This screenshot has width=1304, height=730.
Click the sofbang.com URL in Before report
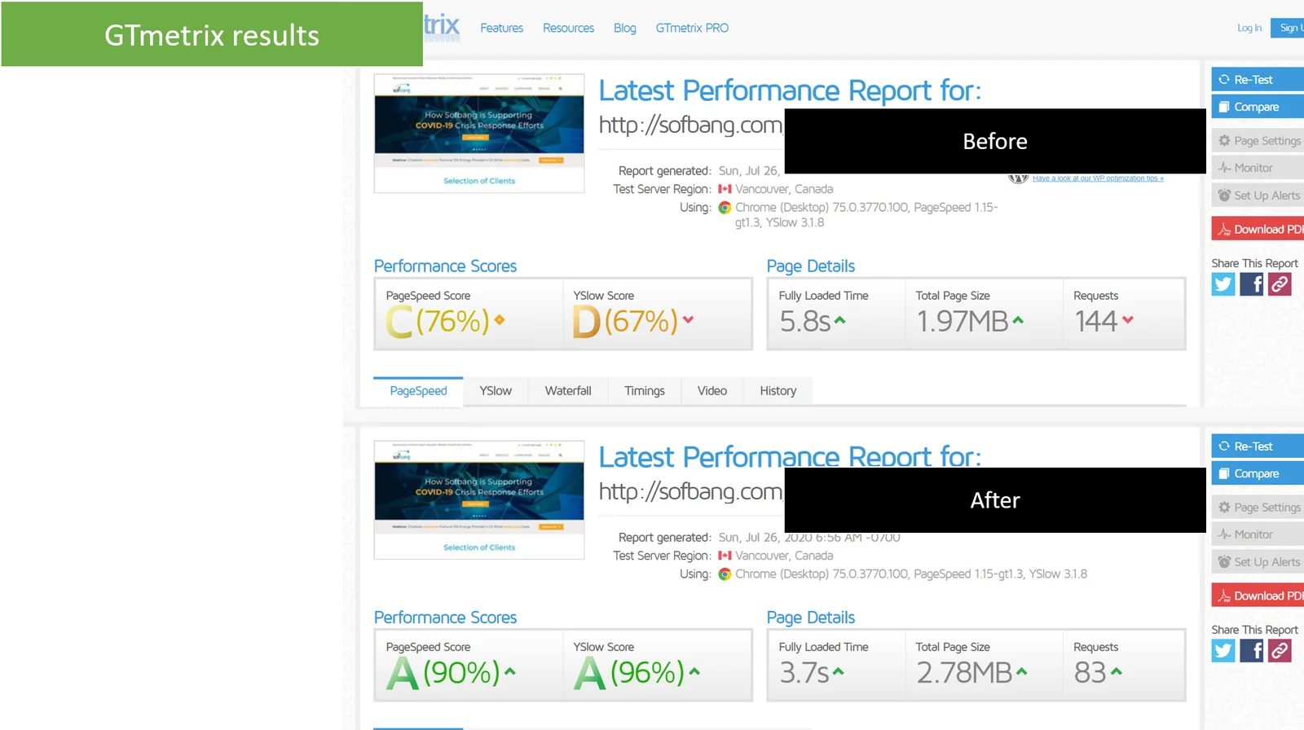tap(691, 125)
